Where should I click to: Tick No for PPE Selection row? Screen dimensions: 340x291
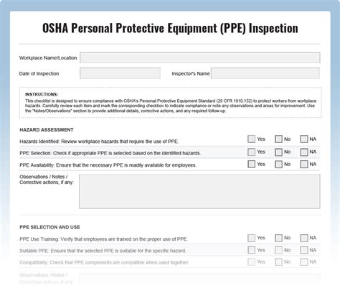point(278,152)
